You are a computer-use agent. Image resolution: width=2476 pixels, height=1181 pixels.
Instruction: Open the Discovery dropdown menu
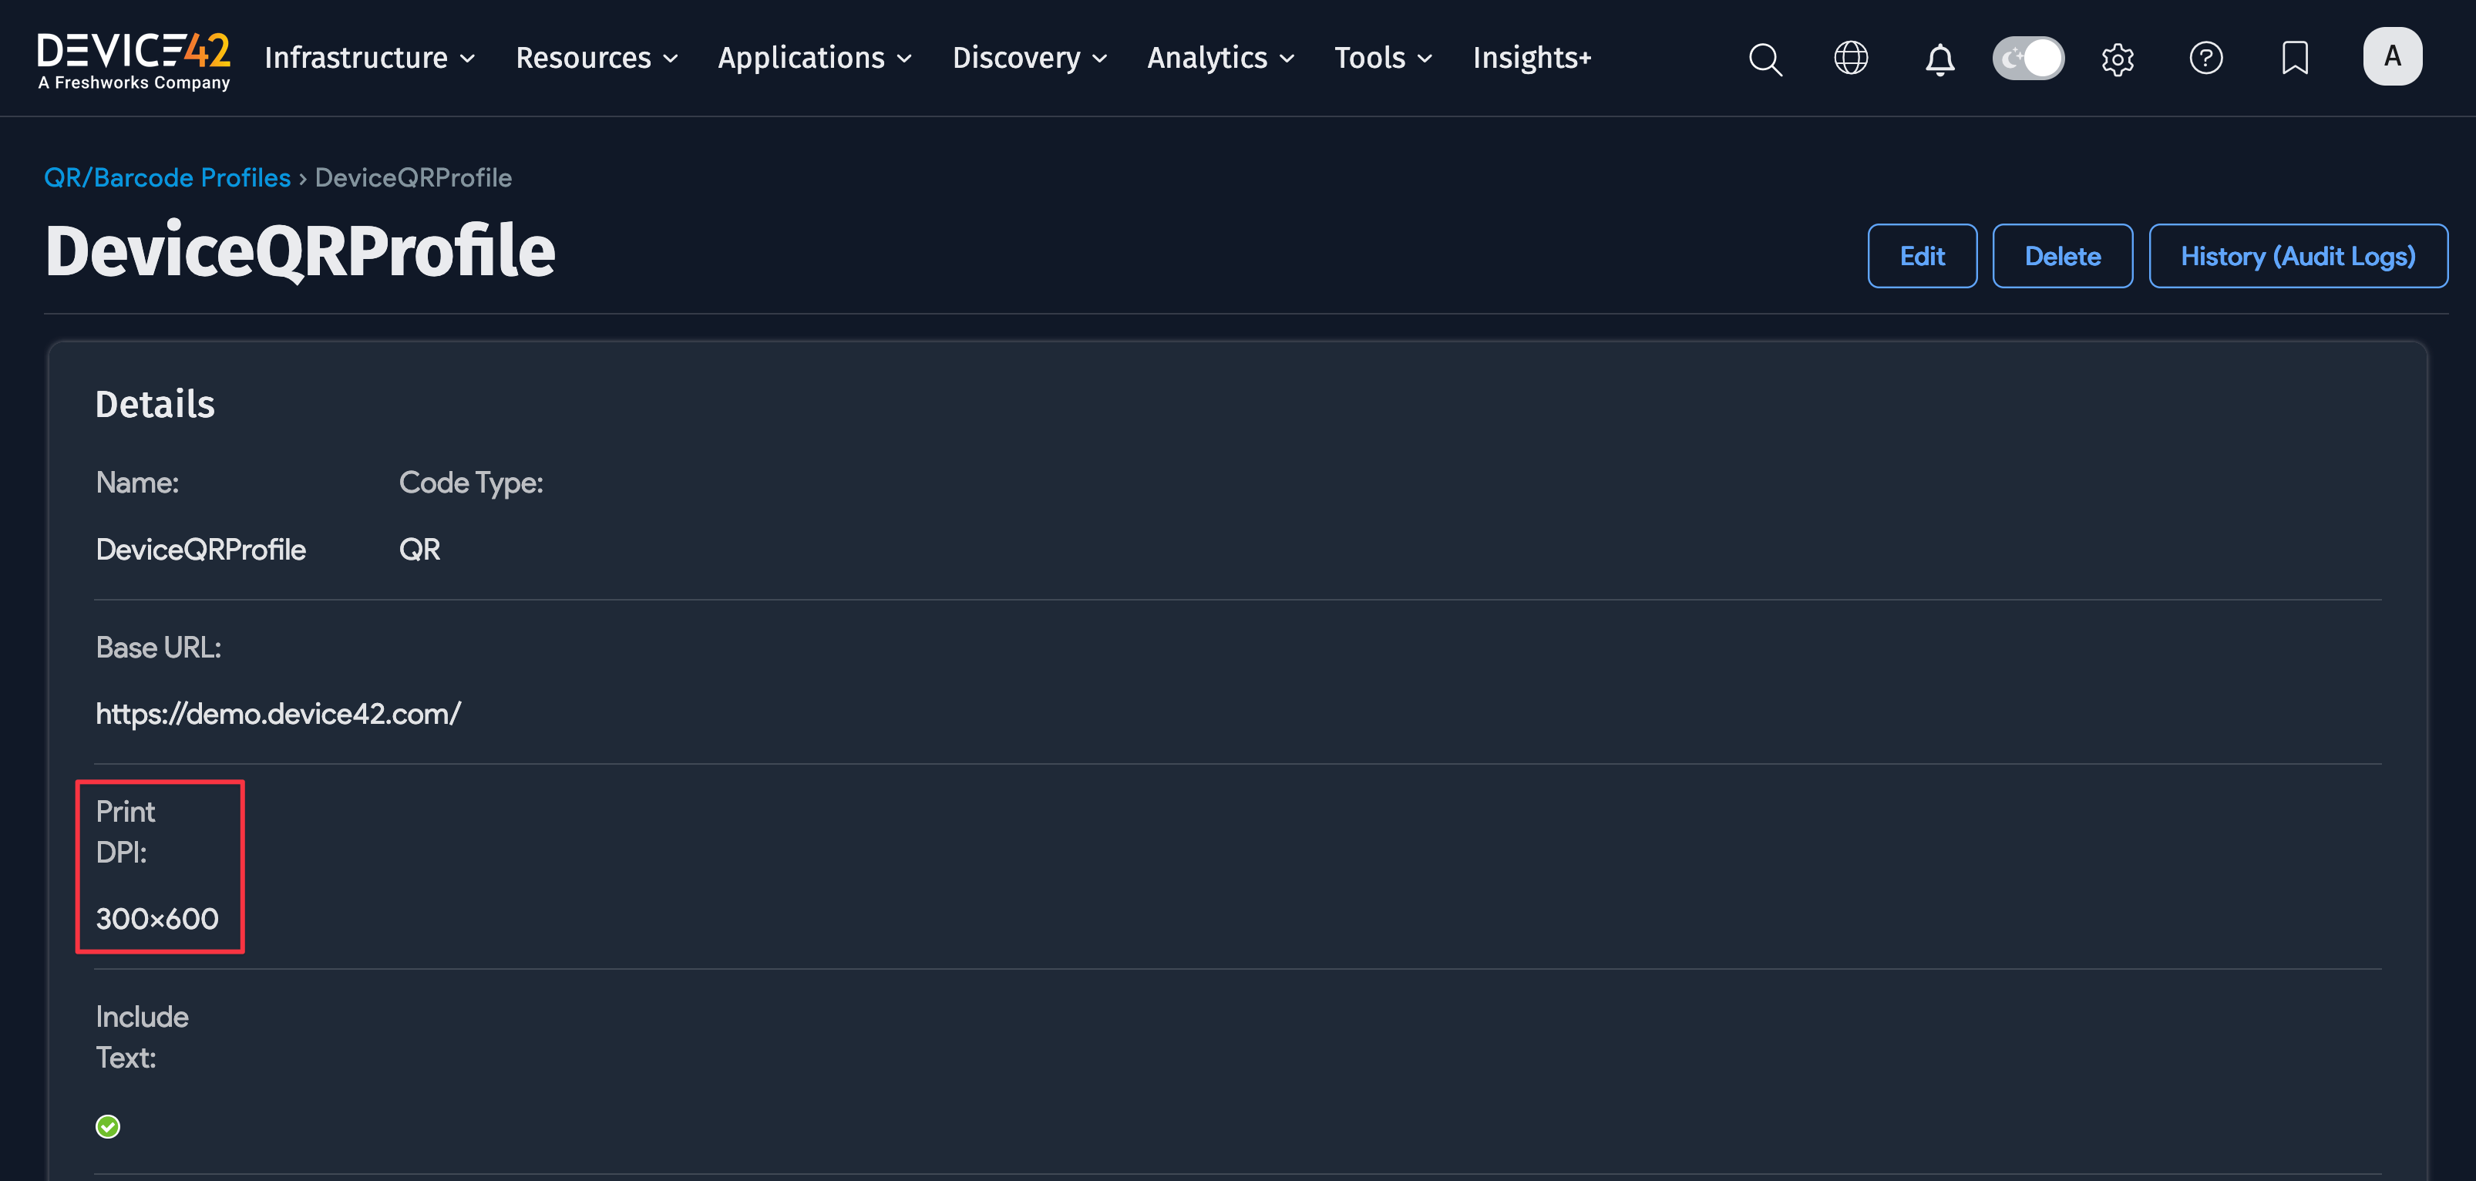tap(1028, 58)
